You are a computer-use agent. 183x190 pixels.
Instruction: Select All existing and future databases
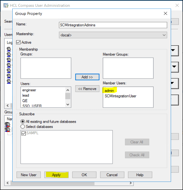coord(23,121)
